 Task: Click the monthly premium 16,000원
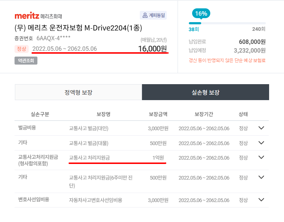point(152,49)
